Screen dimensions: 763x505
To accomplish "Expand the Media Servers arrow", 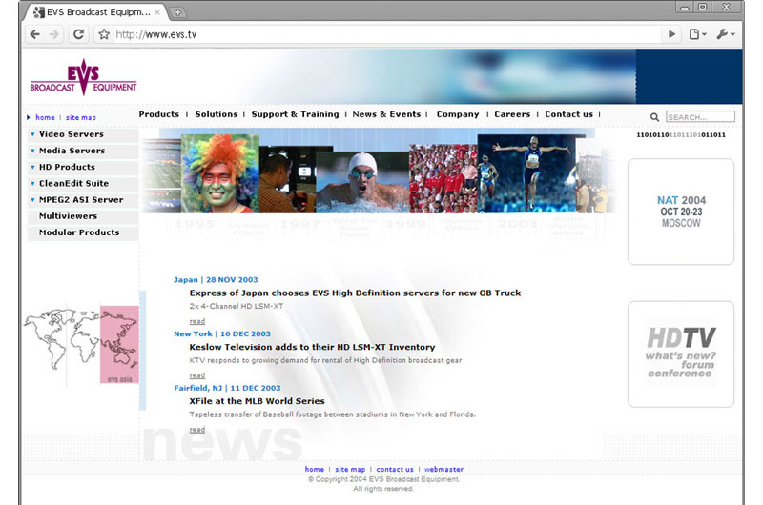I will point(32,151).
